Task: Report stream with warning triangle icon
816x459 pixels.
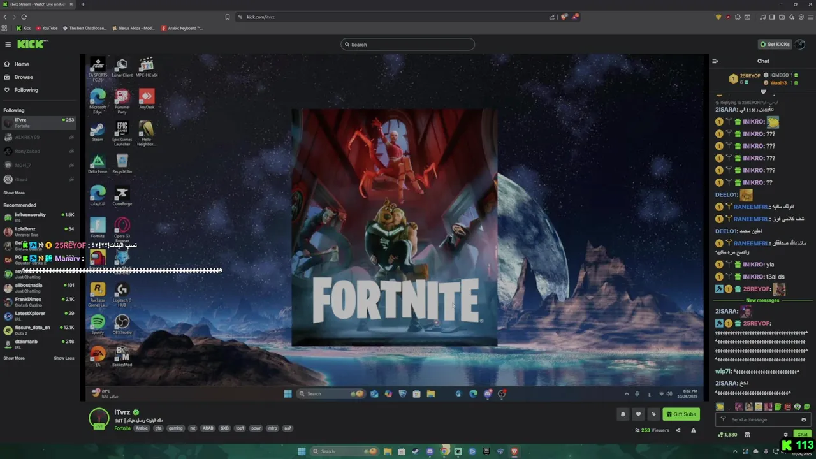Action: click(x=694, y=430)
